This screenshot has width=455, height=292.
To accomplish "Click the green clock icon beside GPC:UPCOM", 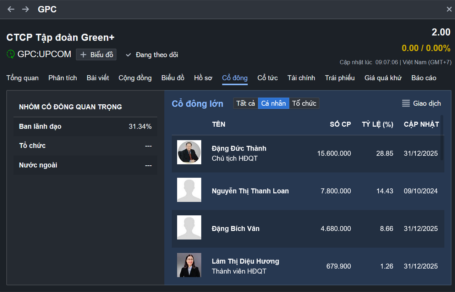I will coord(11,54).
